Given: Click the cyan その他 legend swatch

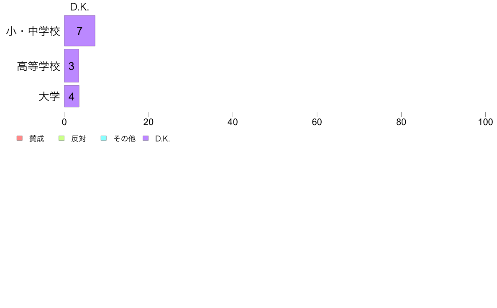Looking at the screenshot, I should [x=104, y=138].
